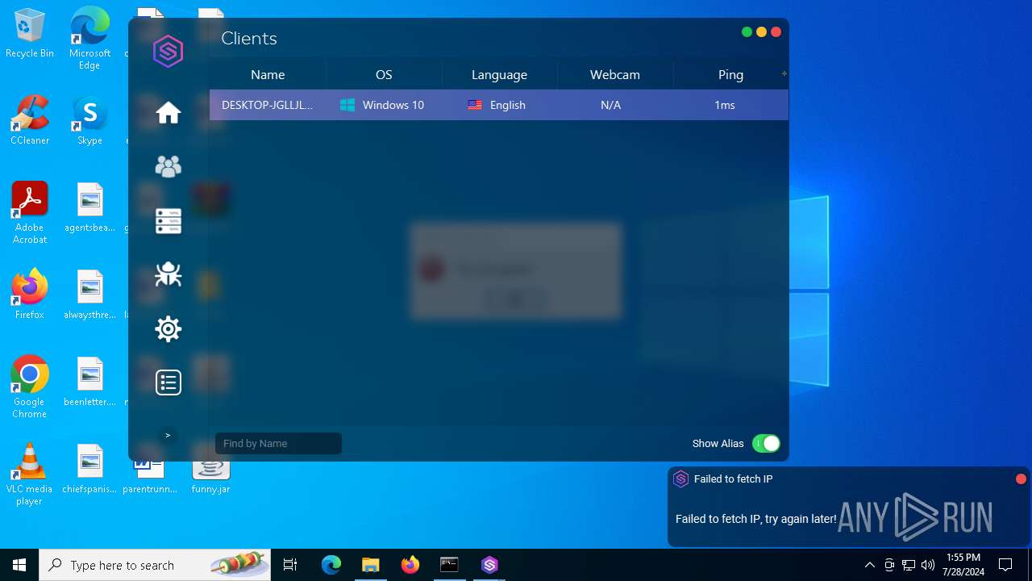
Task: Open the server list sidebar icon
Action: tap(169, 221)
